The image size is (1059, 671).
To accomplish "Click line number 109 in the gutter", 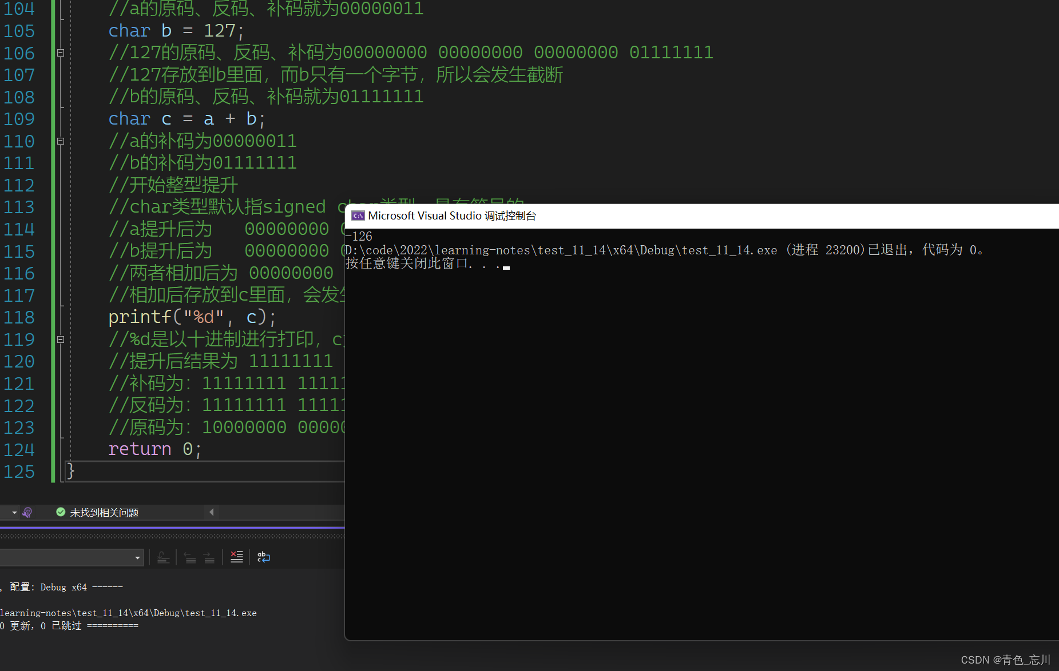I will point(19,119).
